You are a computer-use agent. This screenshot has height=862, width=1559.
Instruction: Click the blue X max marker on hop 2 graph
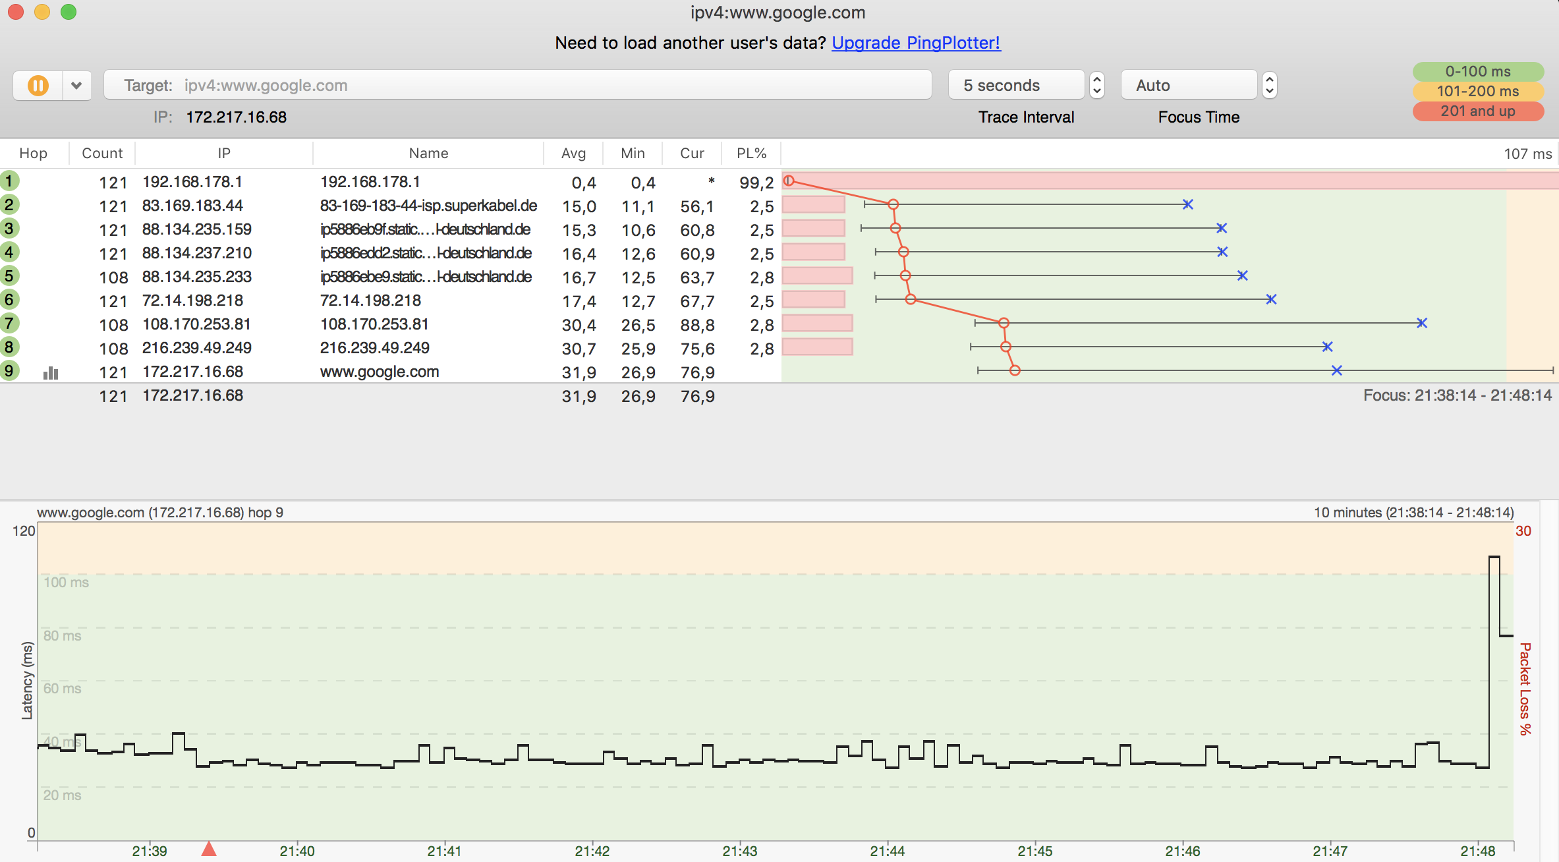tap(1187, 204)
